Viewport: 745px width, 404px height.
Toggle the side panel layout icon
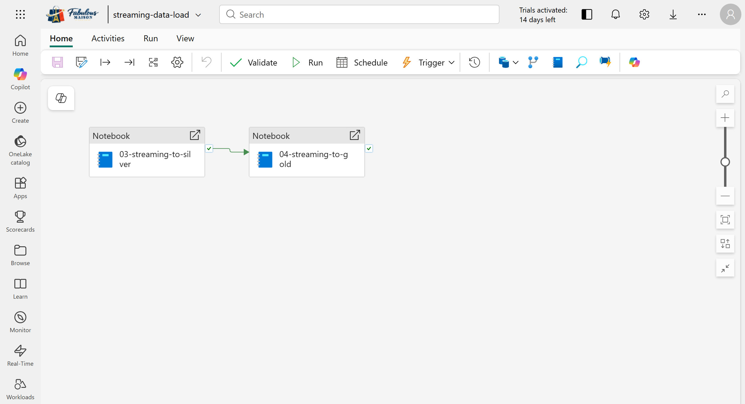coord(587,14)
